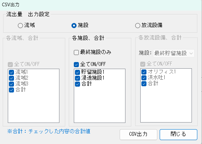This screenshot has height=144, width=202.
Task: Toggle 全てON/OFF checkbox under 各施設
Action: coord(76,64)
